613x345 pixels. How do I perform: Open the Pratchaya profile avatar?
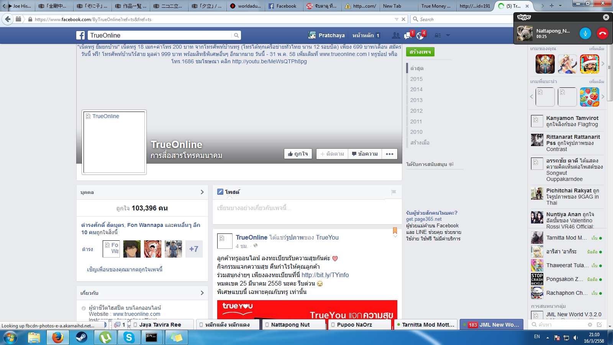click(x=312, y=35)
